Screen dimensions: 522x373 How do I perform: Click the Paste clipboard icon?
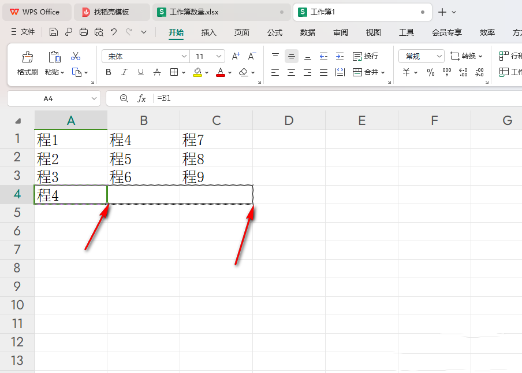pyautogui.click(x=54, y=57)
